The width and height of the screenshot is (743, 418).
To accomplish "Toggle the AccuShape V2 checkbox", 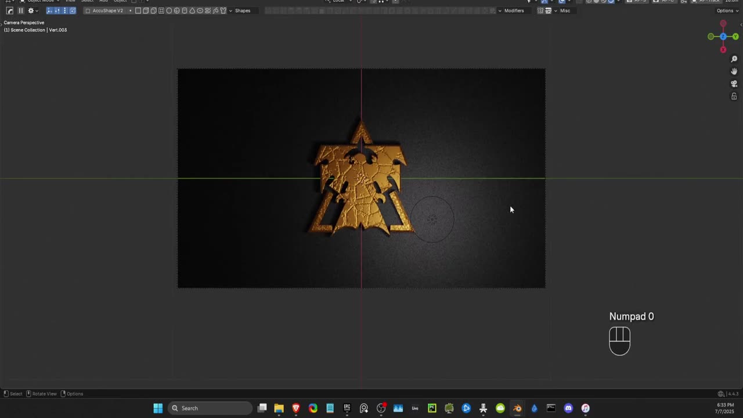I will (88, 10).
